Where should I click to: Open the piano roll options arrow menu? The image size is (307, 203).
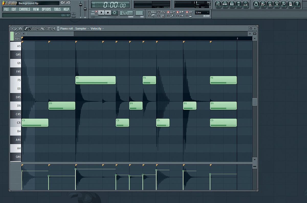12,28
